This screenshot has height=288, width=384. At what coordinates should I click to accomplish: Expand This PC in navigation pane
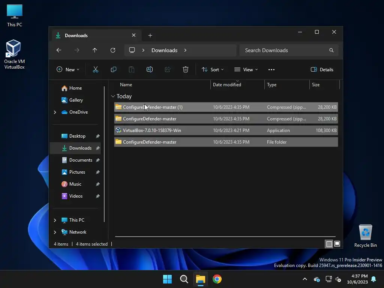tap(55, 220)
